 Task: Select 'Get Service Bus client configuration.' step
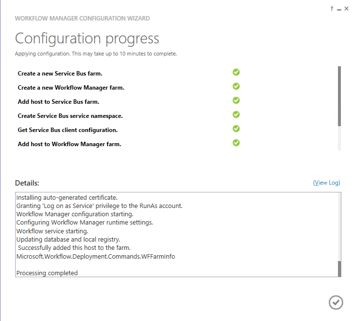[68, 130]
